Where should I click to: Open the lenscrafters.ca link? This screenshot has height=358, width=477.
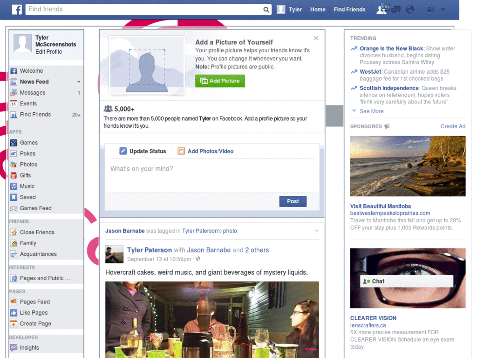coord(368,326)
